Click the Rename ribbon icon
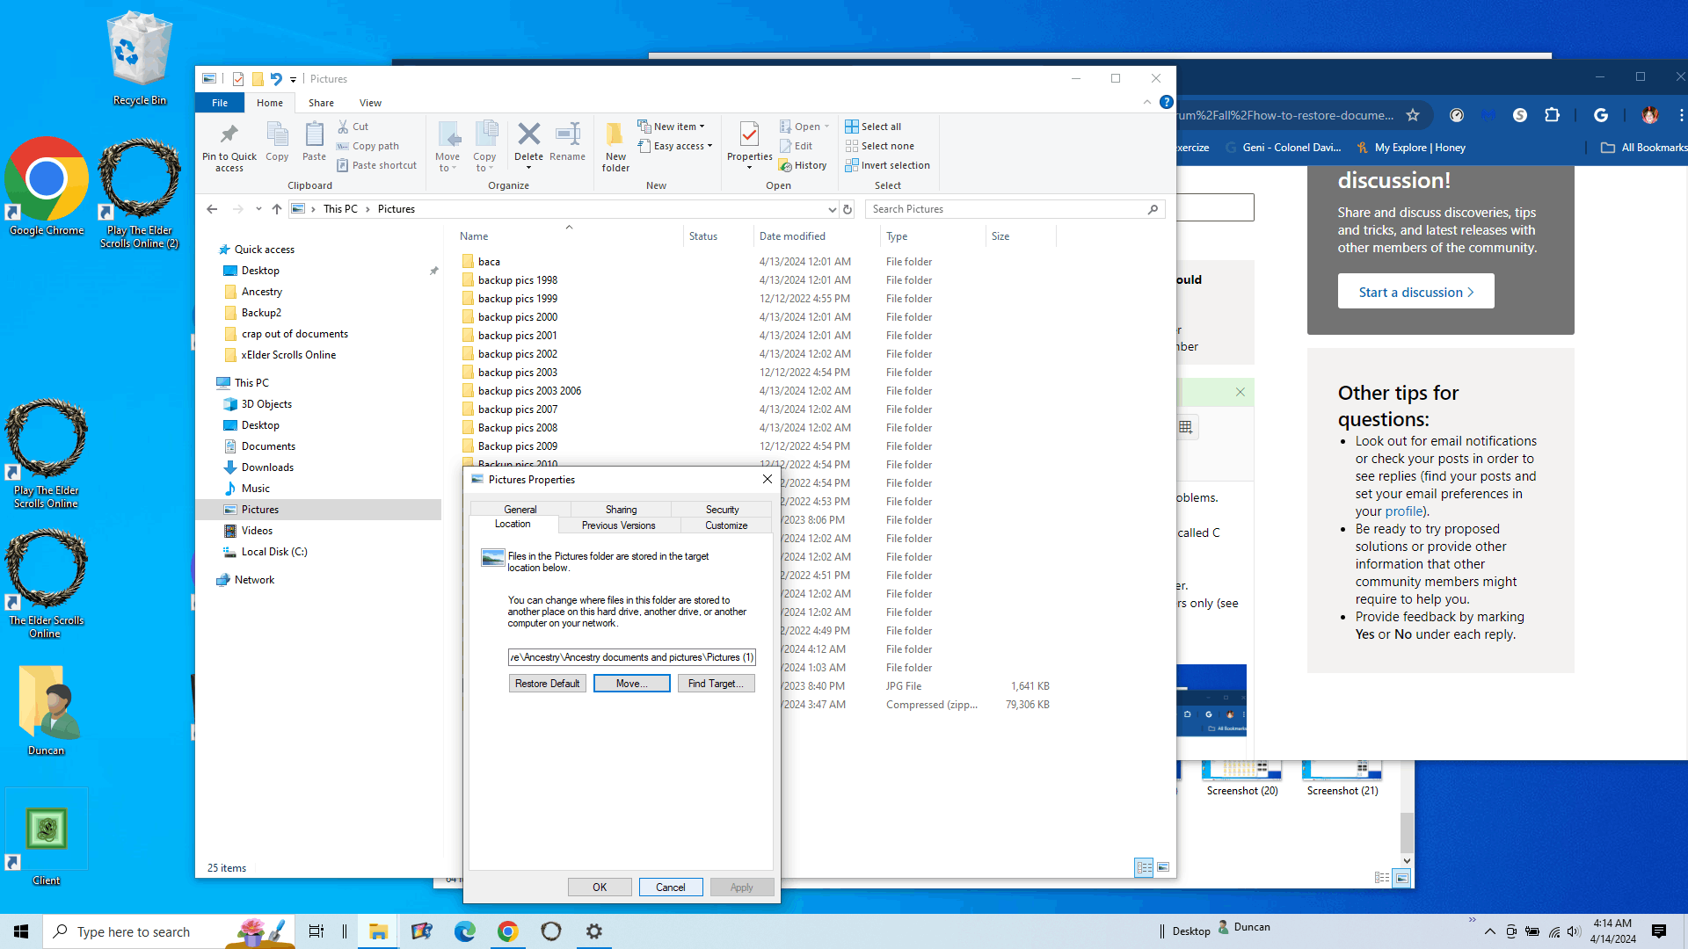Image resolution: width=1688 pixels, height=949 pixels. coord(567,141)
